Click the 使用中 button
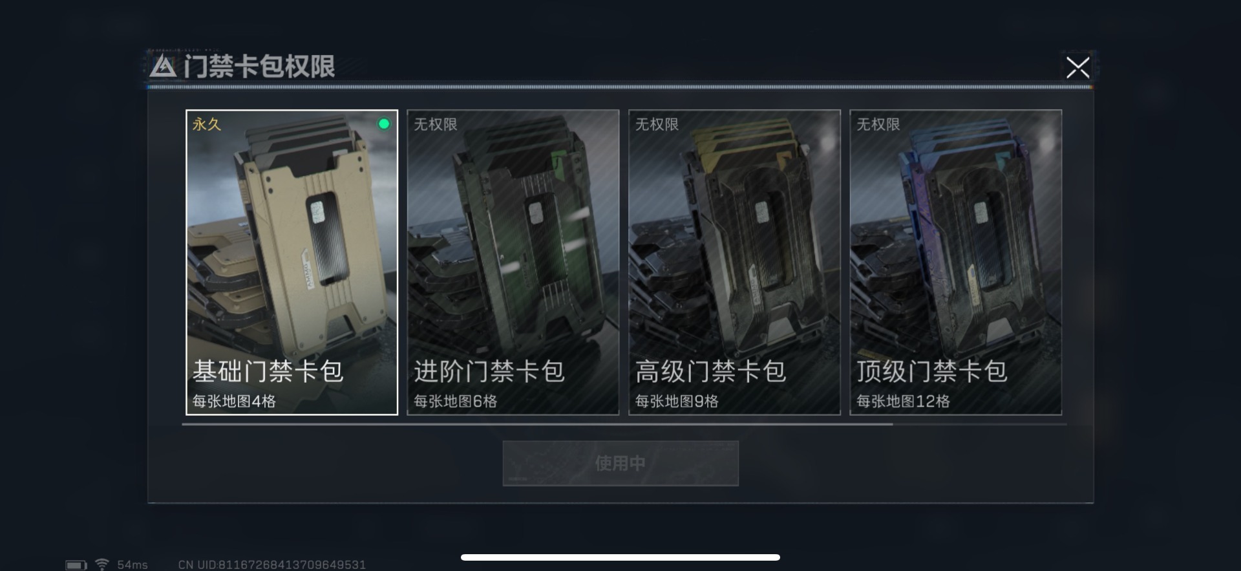Viewport: 1241px width, 571px height. tap(620, 463)
